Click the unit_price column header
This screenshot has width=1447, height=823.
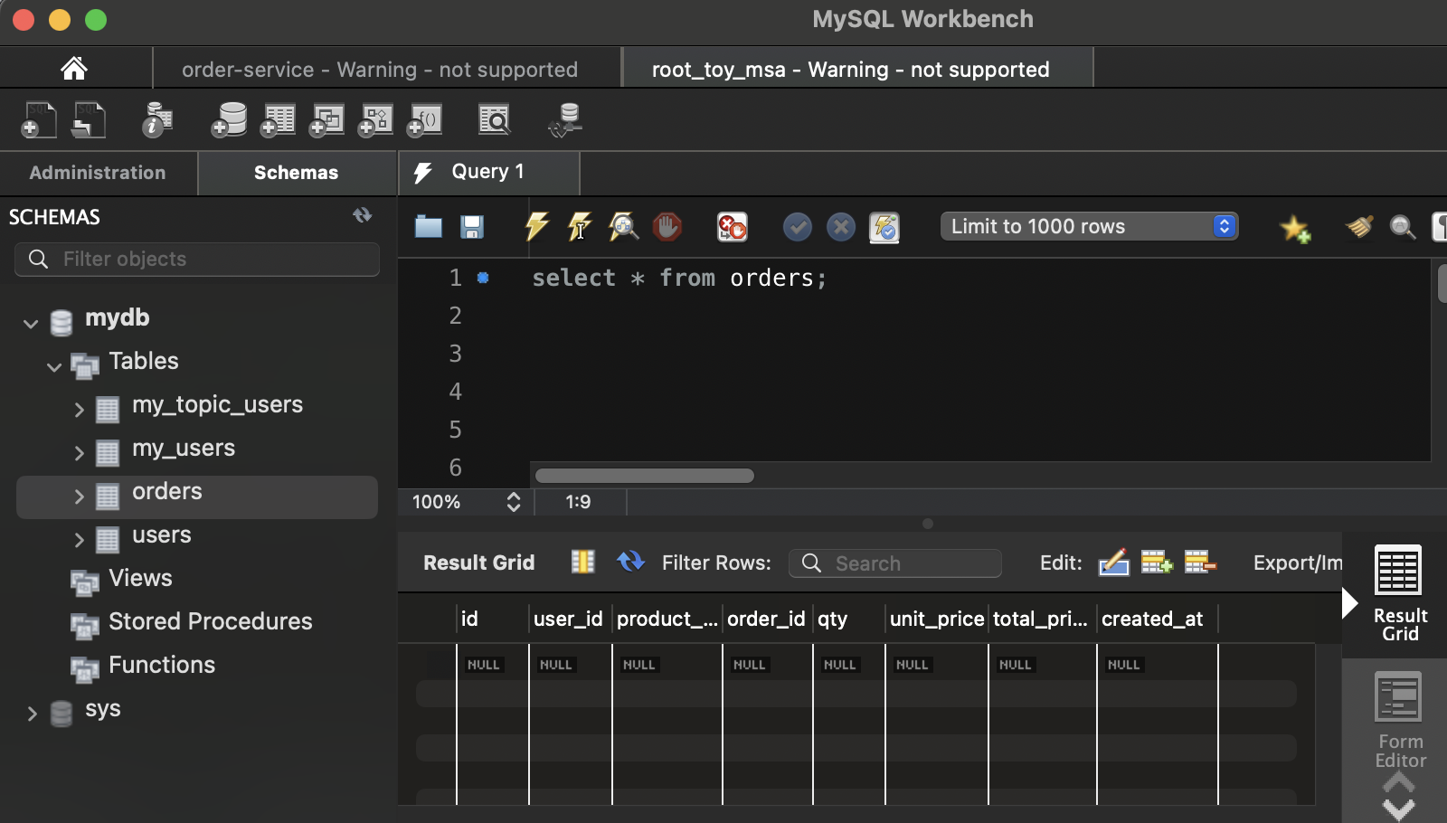pos(937,619)
